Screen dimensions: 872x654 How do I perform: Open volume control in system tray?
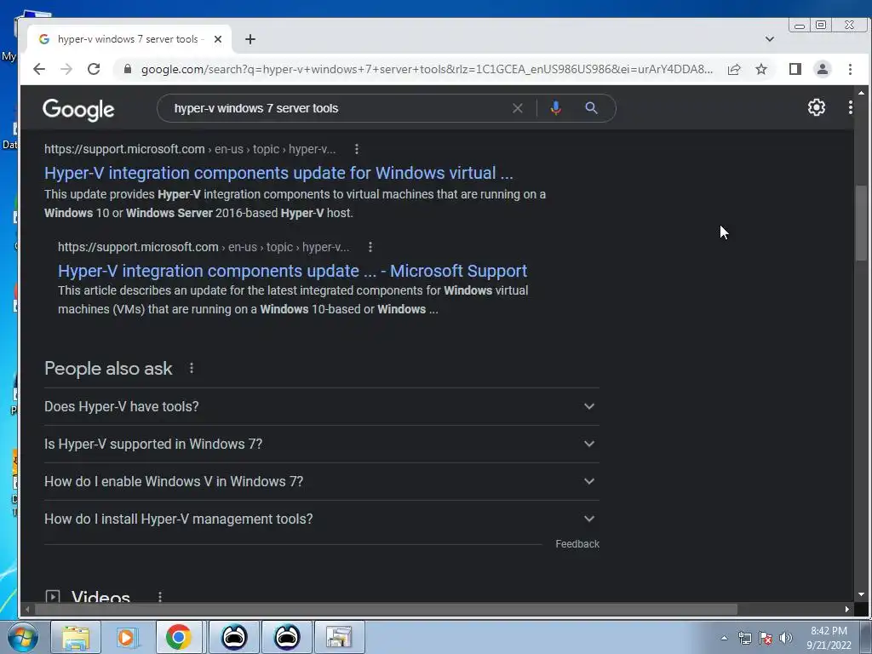[786, 638]
